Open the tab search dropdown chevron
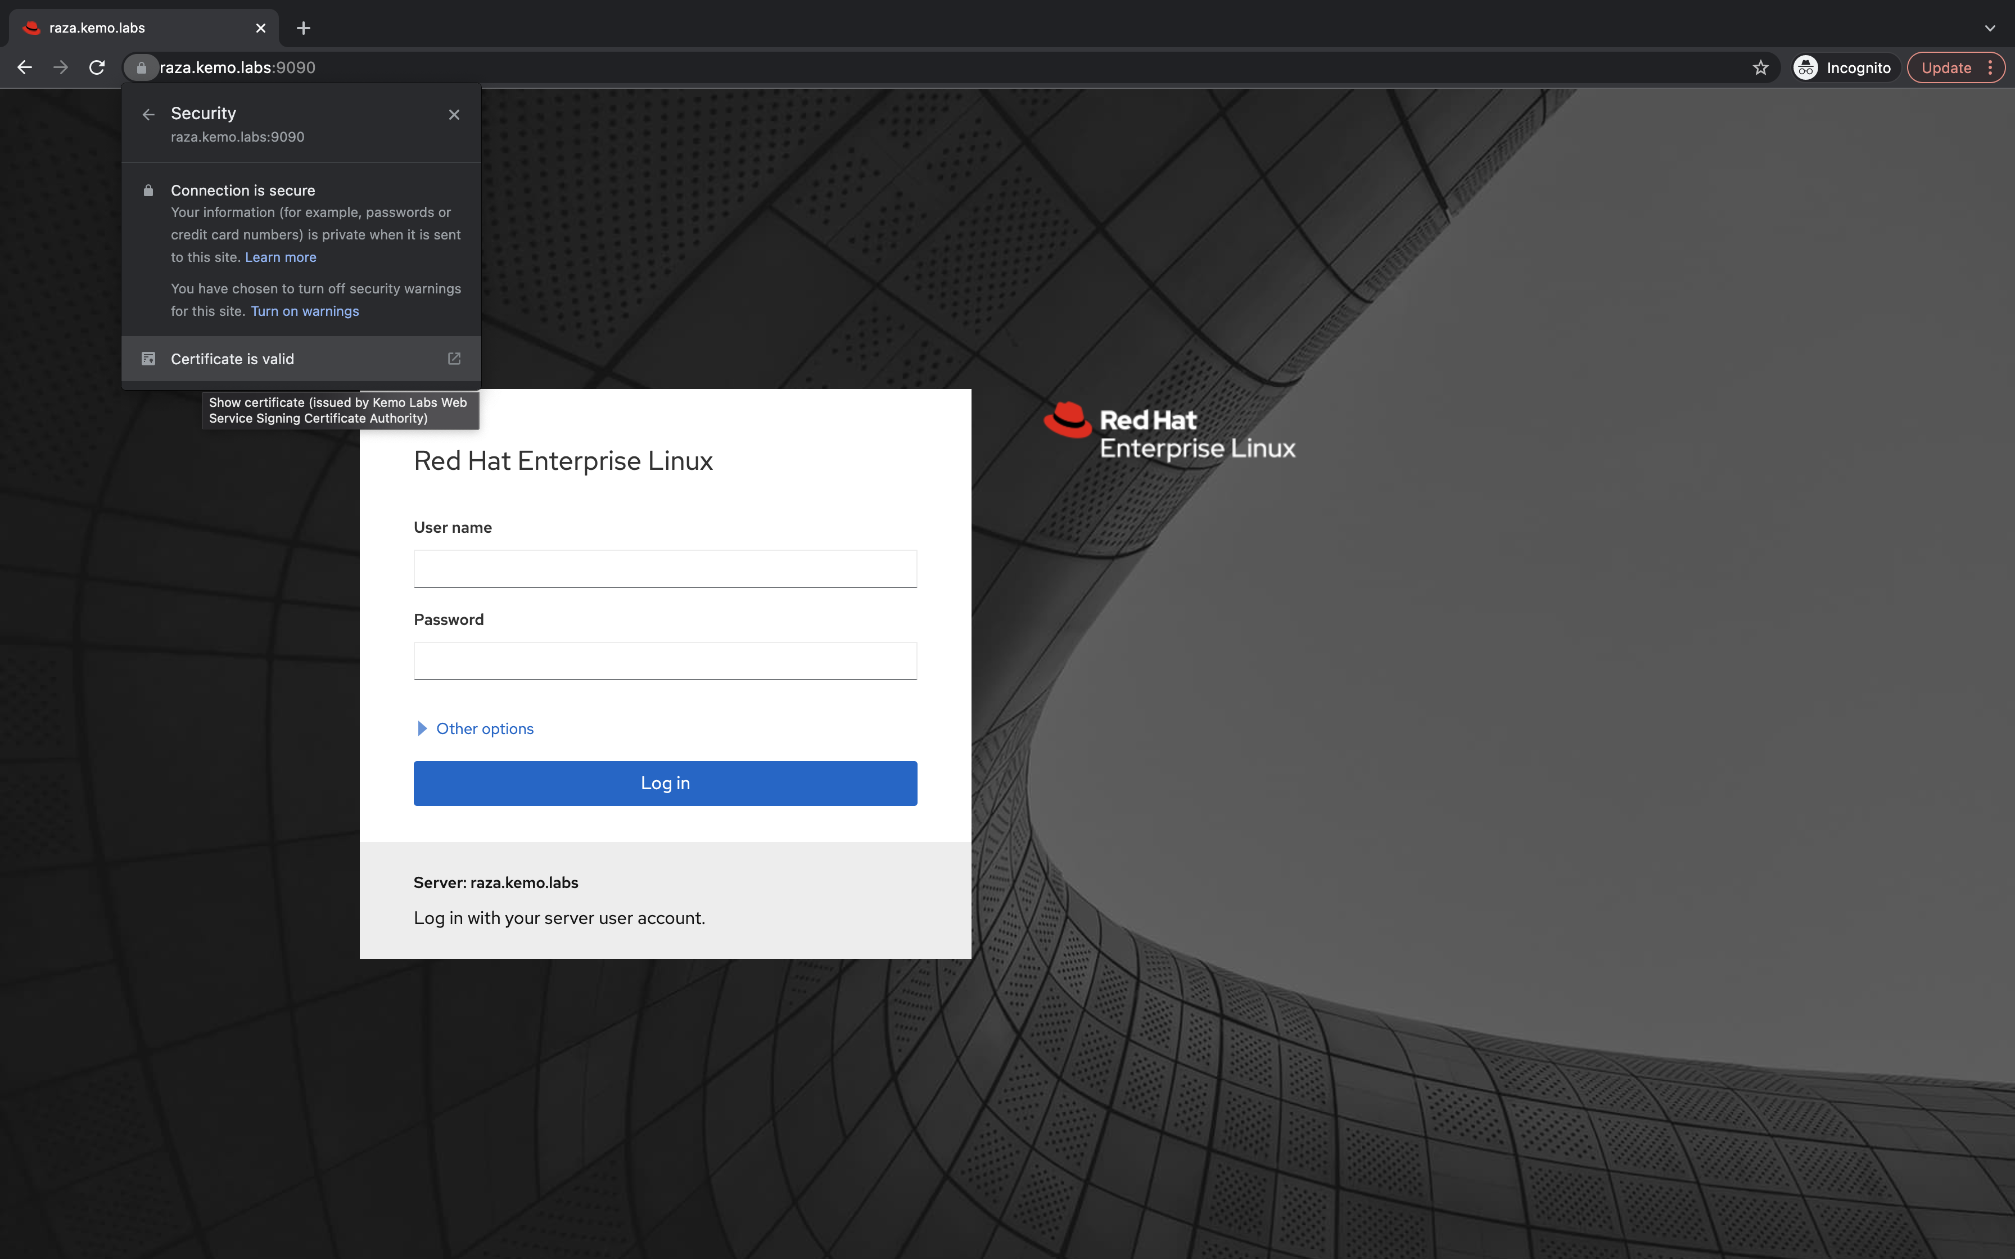 tap(1989, 28)
